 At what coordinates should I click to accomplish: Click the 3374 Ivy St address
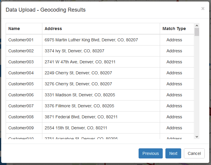click(75, 51)
